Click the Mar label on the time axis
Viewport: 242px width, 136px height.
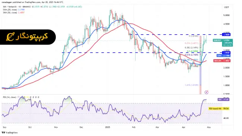click(x=157, y=127)
